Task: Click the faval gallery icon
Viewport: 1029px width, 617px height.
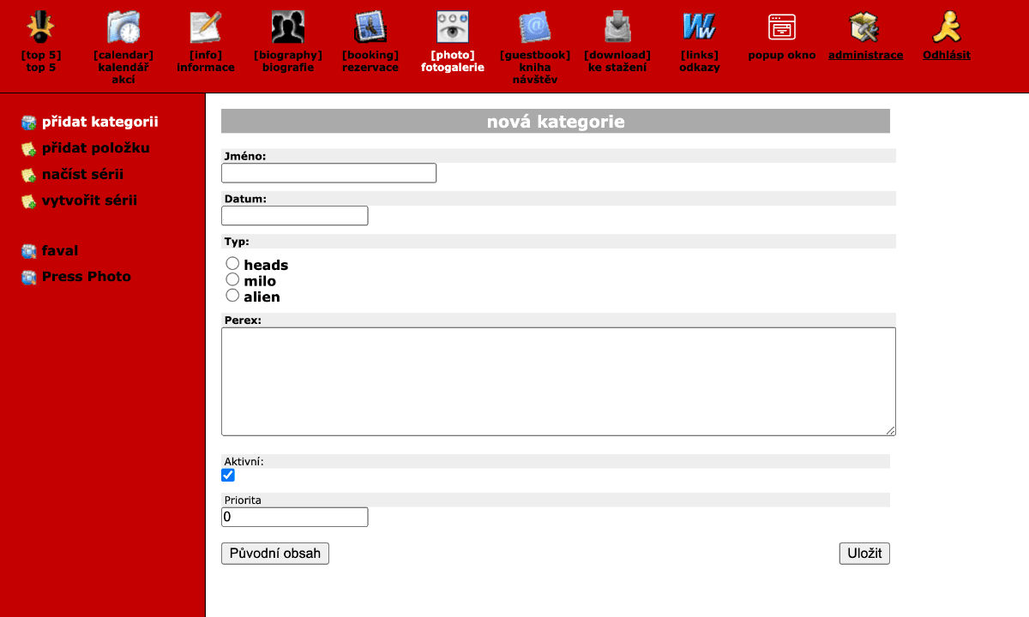Action: (28, 251)
